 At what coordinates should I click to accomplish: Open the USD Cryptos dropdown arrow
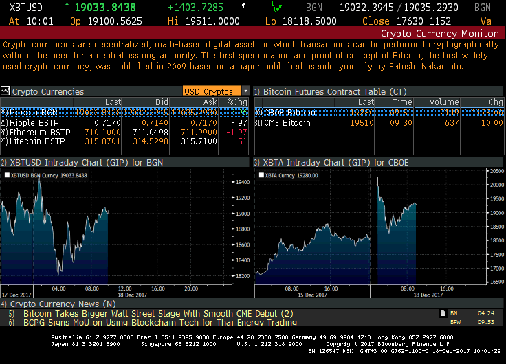coord(245,91)
